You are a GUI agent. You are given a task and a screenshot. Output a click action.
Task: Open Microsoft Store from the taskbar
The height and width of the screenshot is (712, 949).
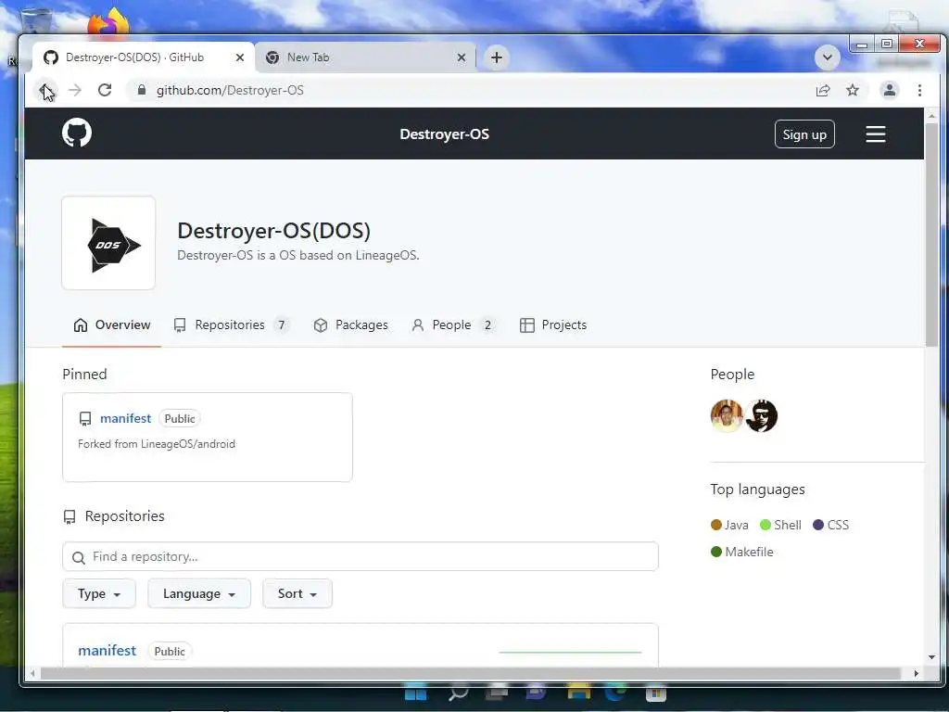(655, 693)
